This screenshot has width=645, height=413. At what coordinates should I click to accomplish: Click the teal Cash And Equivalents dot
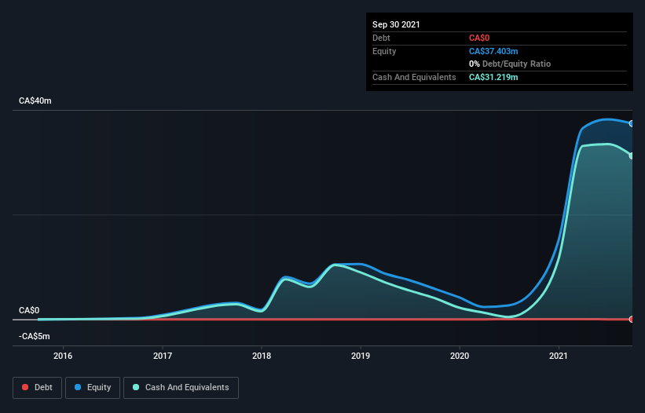point(136,387)
